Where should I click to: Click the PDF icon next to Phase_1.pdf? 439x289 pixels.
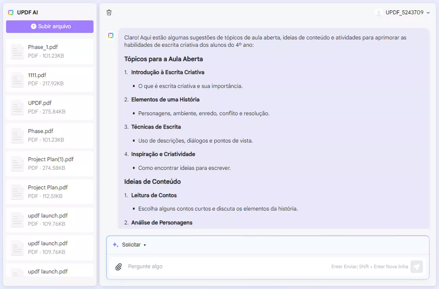coord(17,50)
